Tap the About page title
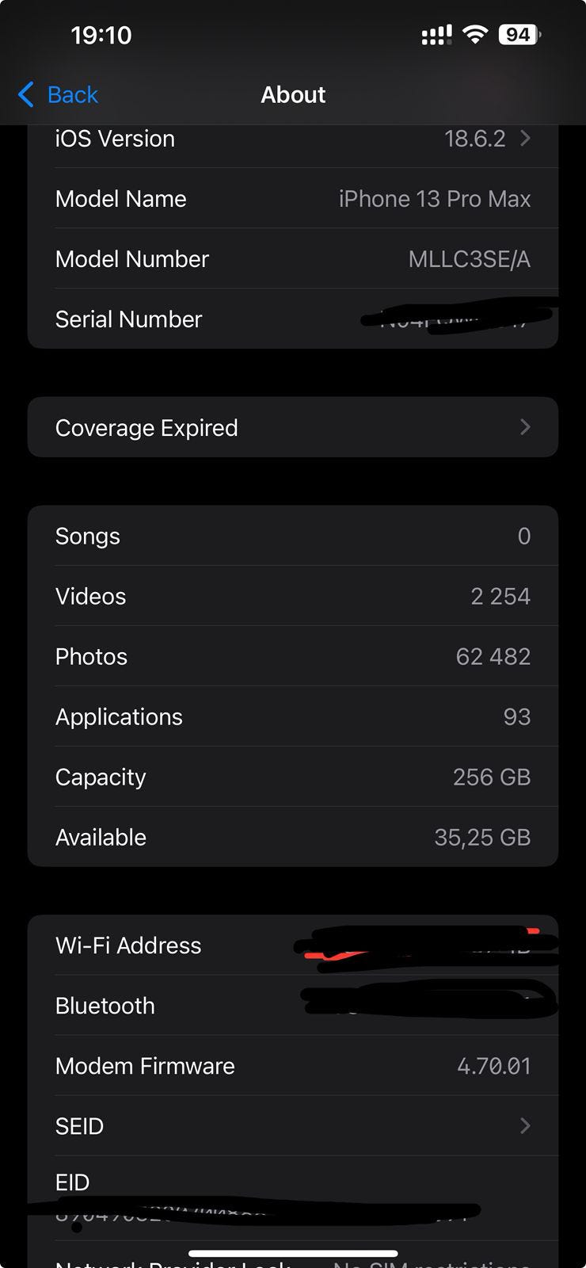 click(293, 95)
